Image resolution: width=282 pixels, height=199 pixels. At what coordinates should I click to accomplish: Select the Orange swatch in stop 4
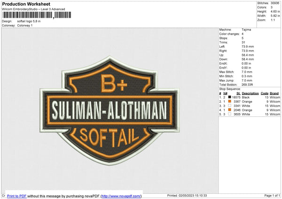coord(229,110)
